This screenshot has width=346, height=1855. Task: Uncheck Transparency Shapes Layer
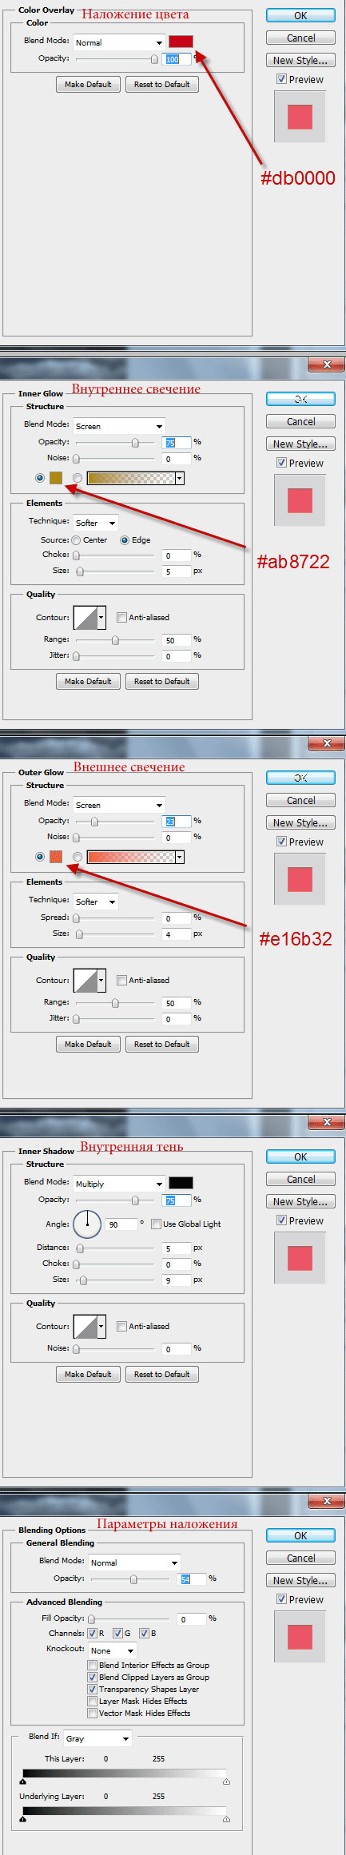92,1689
